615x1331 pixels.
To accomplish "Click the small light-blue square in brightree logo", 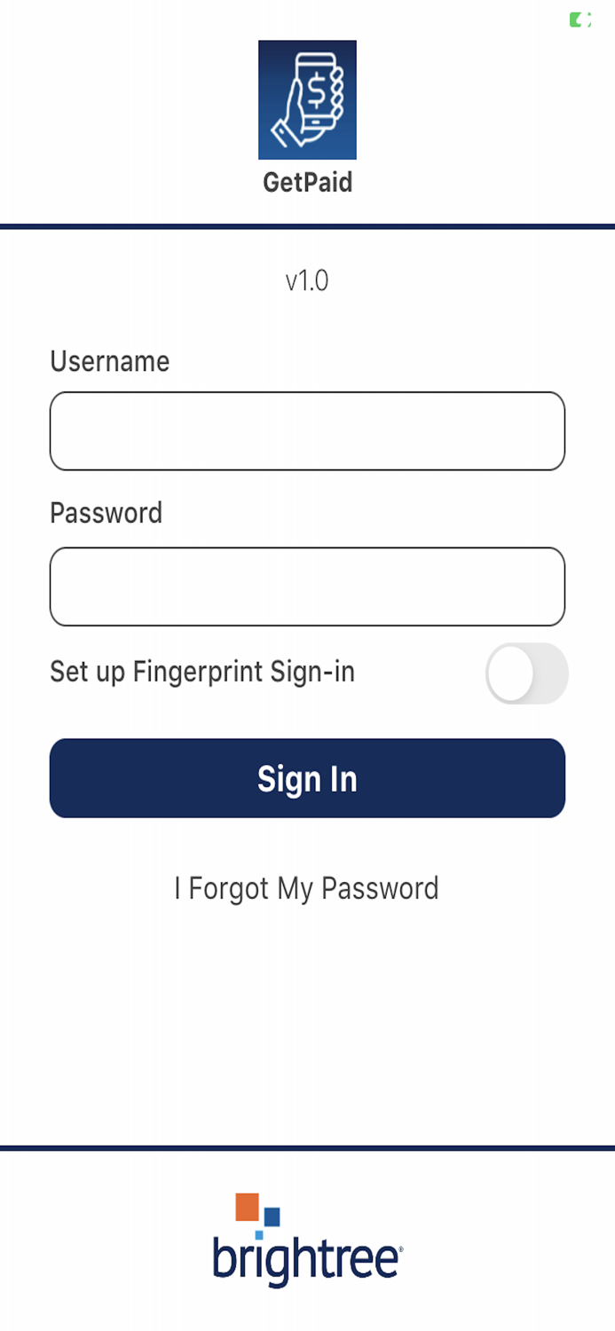I will pyautogui.click(x=258, y=1236).
